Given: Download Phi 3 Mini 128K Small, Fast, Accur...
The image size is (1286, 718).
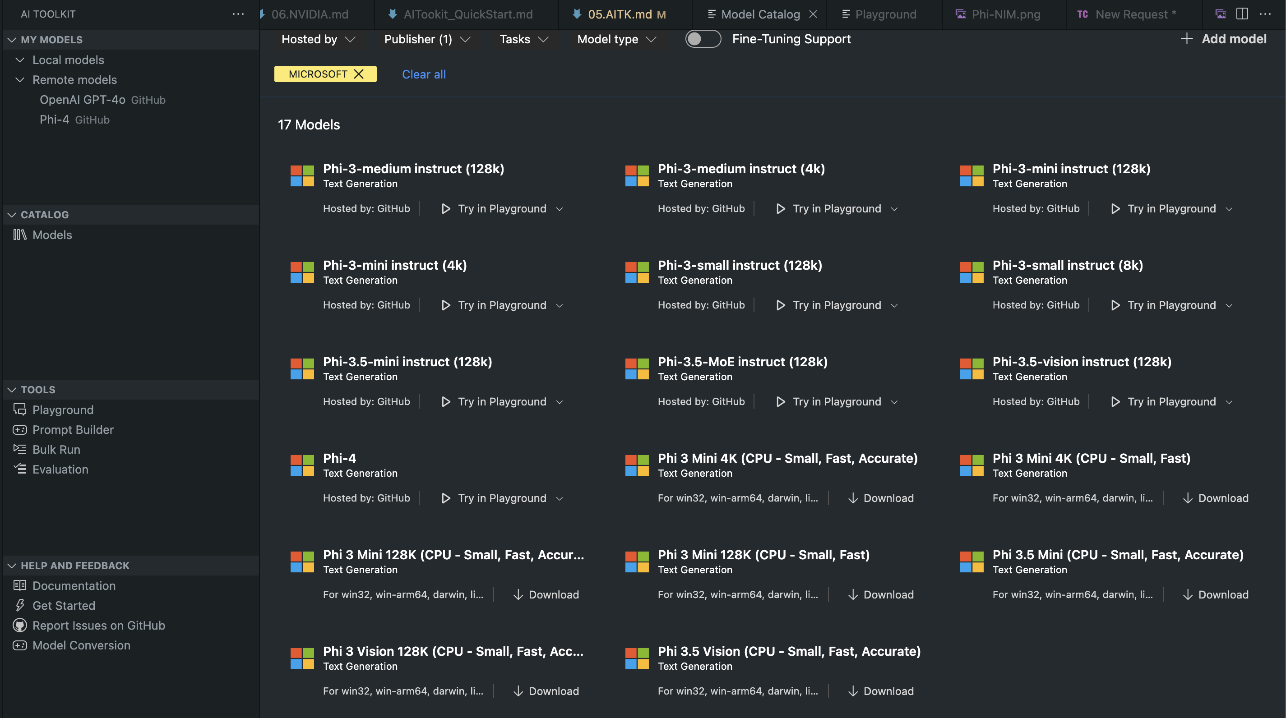Looking at the screenshot, I should (x=546, y=595).
